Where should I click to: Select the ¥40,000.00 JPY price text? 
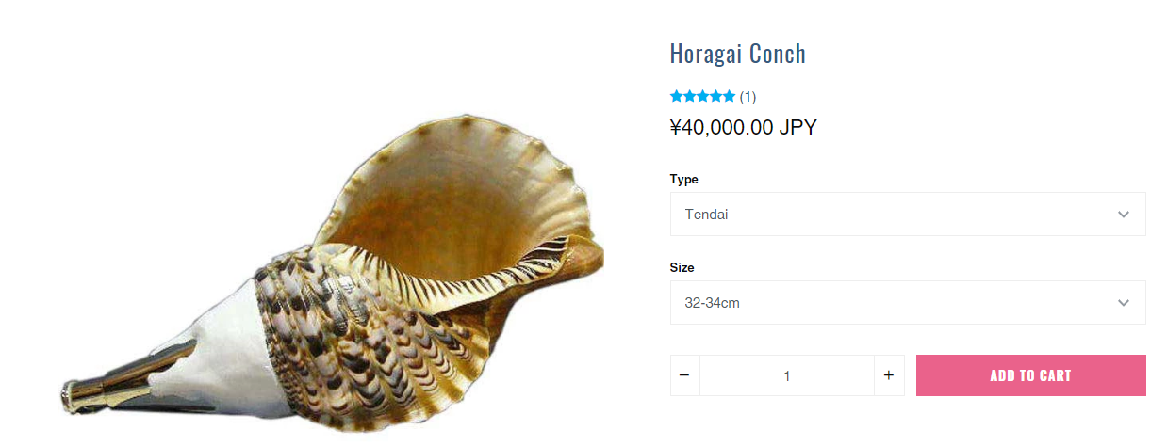click(743, 128)
